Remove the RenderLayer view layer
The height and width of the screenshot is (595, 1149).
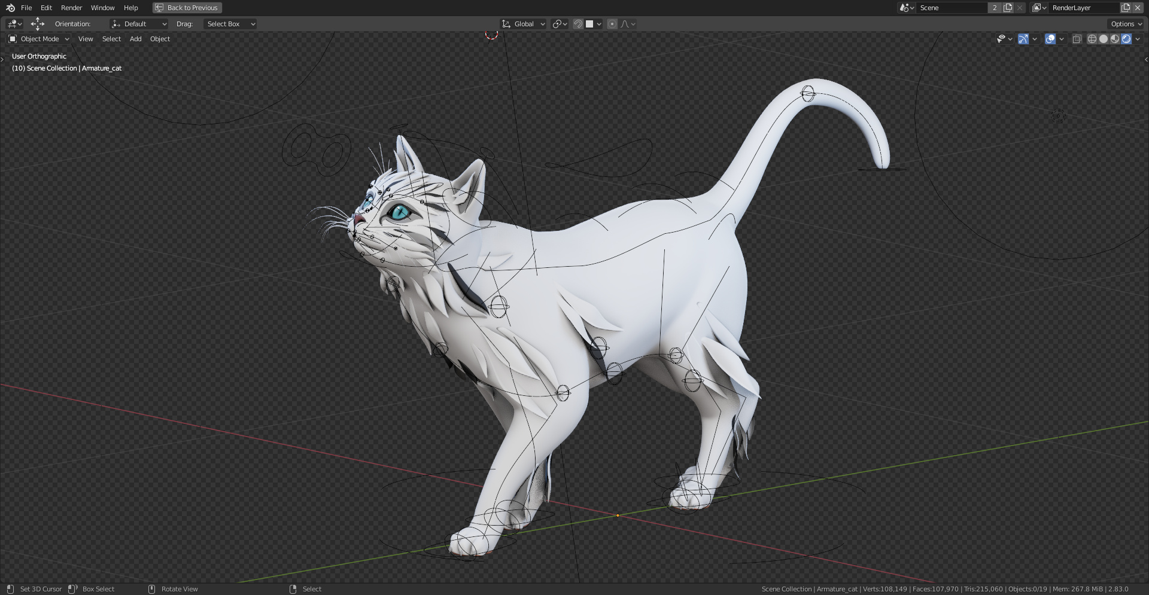coord(1138,8)
